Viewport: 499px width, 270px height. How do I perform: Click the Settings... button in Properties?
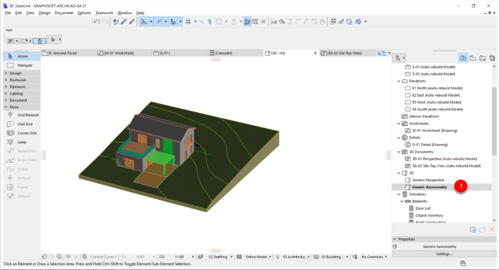pos(444,254)
